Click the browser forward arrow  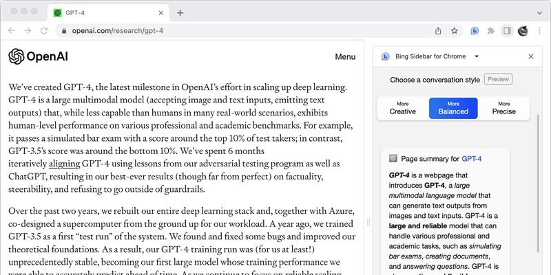pyautogui.click(x=28, y=31)
